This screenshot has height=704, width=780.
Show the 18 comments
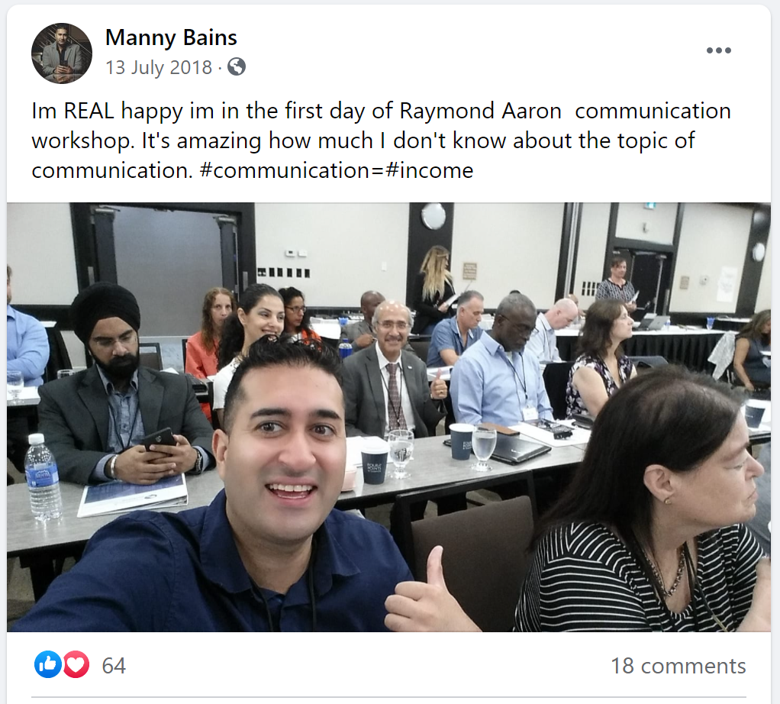point(678,666)
